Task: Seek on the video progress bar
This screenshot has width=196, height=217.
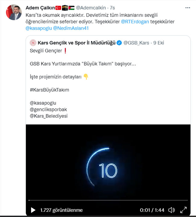Action: click(x=108, y=200)
